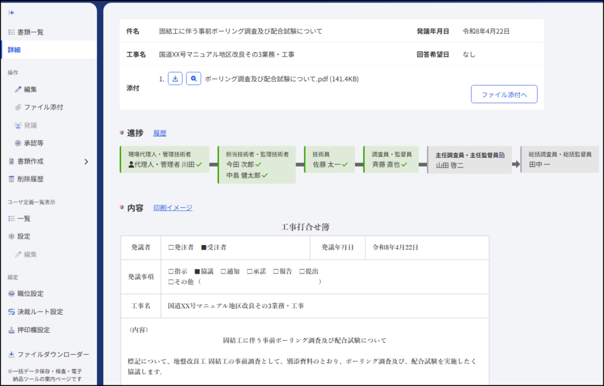The width and height of the screenshot is (604, 386).
Task: Select the 詳細 sidebar item
Action: pyautogui.click(x=48, y=50)
